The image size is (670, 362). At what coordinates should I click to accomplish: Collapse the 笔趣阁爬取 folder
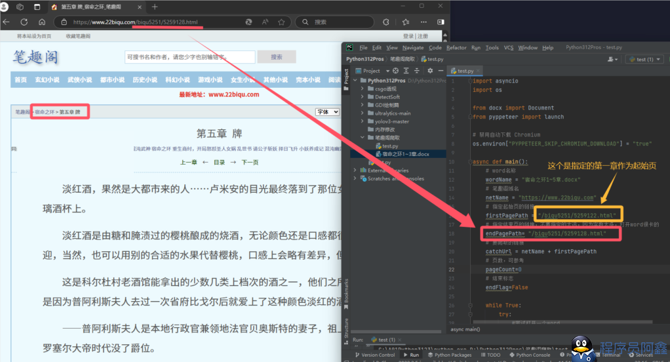[x=363, y=137]
